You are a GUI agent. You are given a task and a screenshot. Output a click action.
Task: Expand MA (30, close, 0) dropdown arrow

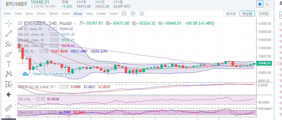point(46,40)
